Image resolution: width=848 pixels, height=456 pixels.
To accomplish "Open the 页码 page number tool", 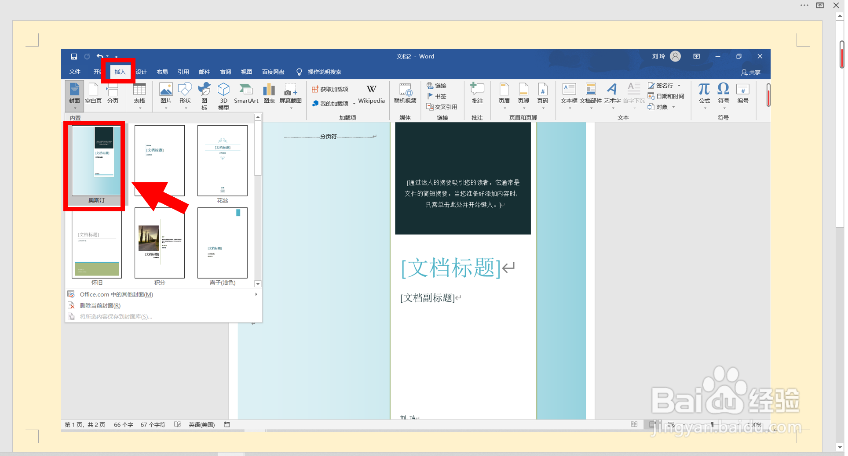I will click(x=543, y=95).
